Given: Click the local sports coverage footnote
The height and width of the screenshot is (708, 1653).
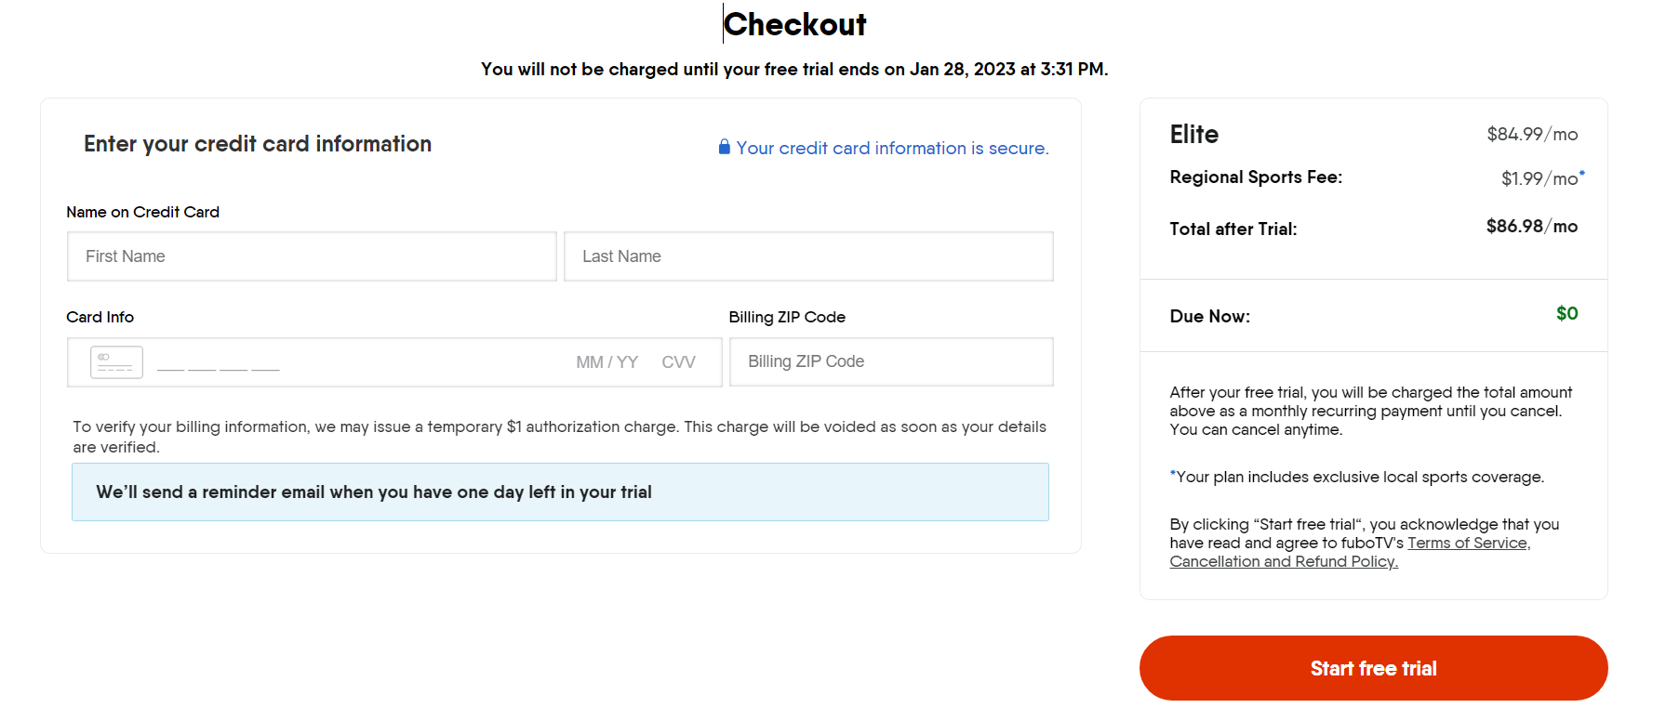Looking at the screenshot, I should [x=1356, y=478].
